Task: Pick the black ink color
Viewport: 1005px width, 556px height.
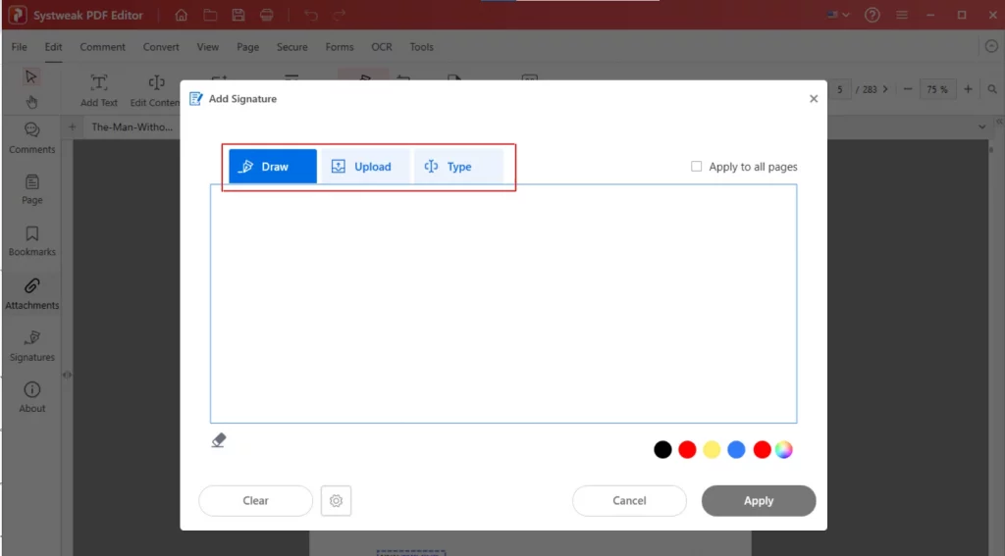Action: tap(663, 450)
